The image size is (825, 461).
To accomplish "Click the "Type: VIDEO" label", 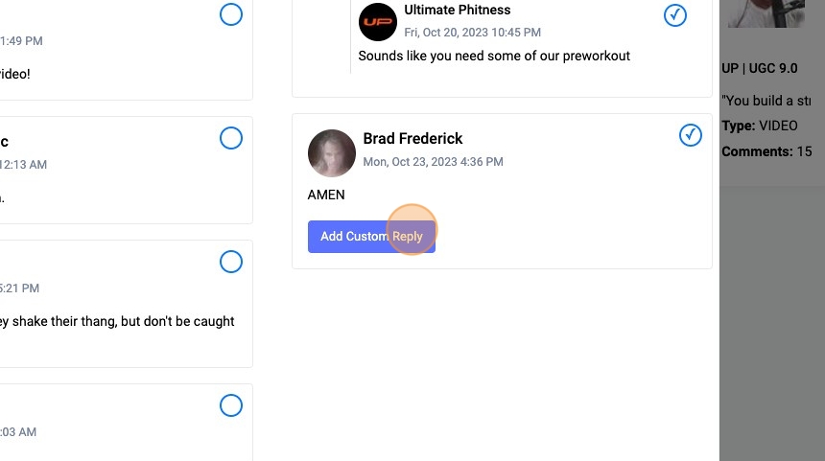I will (x=759, y=126).
